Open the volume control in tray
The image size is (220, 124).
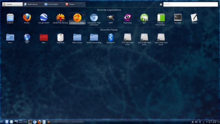click(x=196, y=122)
